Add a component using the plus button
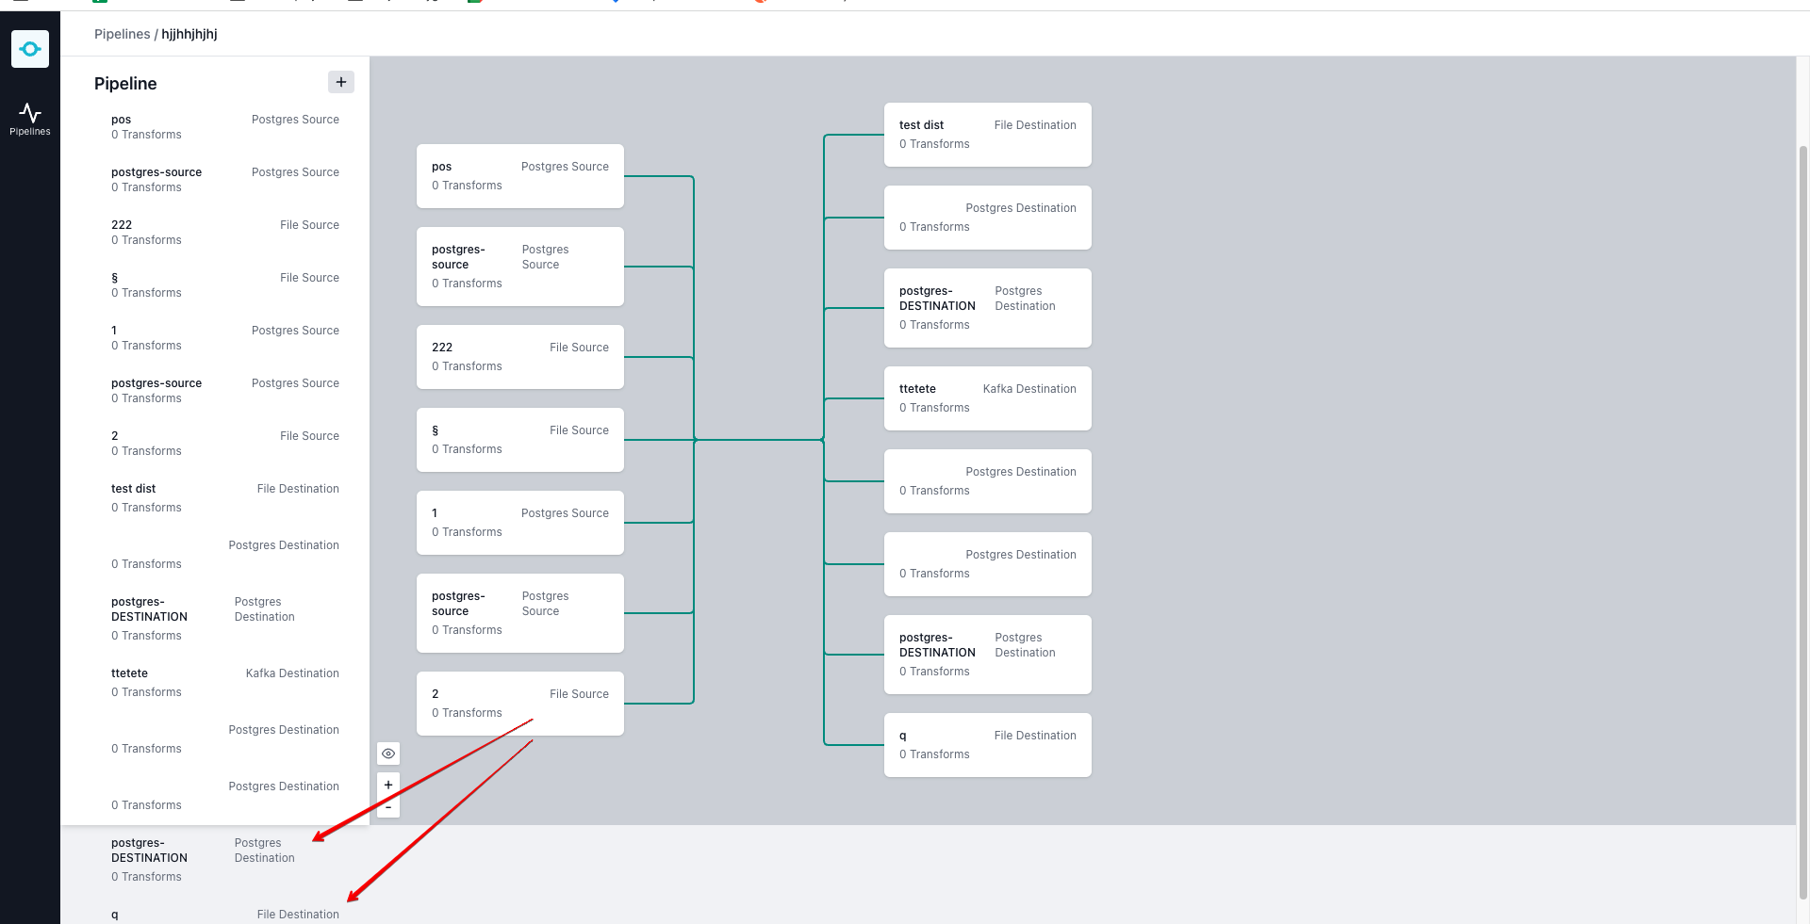The width and height of the screenshot is (1810, 924). coord(340,82)
